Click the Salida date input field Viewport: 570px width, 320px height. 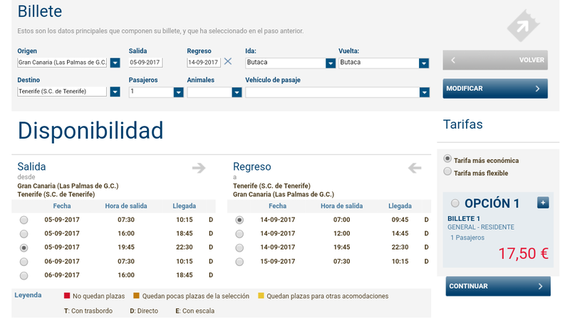coord(146,63)
